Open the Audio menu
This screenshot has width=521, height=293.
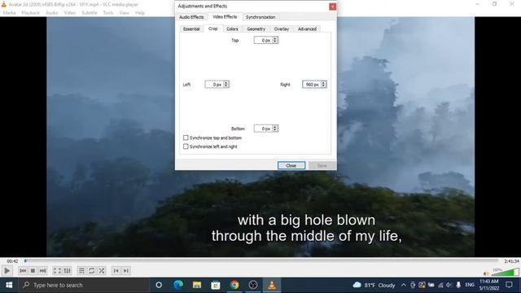point(52,13)
